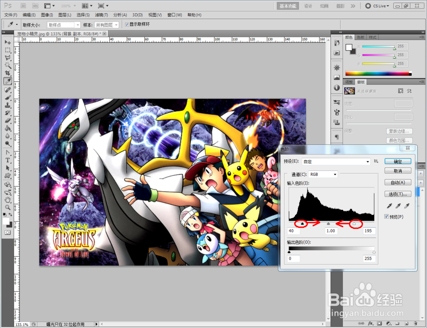Open the Sample layers dropdown
The image size is (427, 328).
[106, 25]
